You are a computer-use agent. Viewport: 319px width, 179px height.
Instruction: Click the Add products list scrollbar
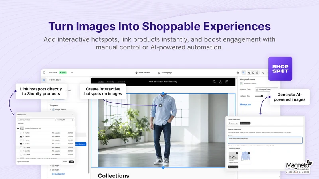[x=75, y=128]
